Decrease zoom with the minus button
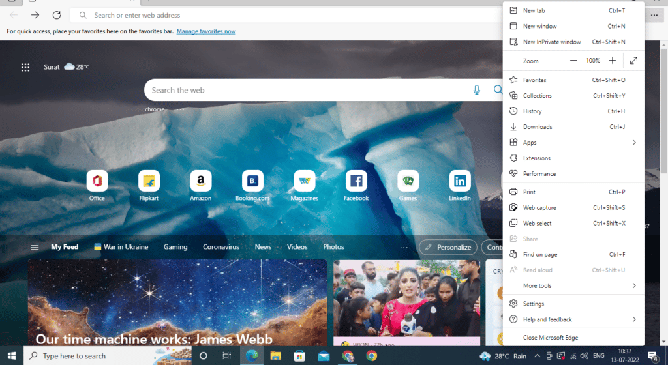This screenshot has height=365, width=668. pos(573,61)
